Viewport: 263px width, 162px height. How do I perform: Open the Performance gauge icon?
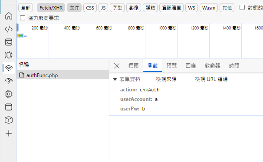coord(9,81)
